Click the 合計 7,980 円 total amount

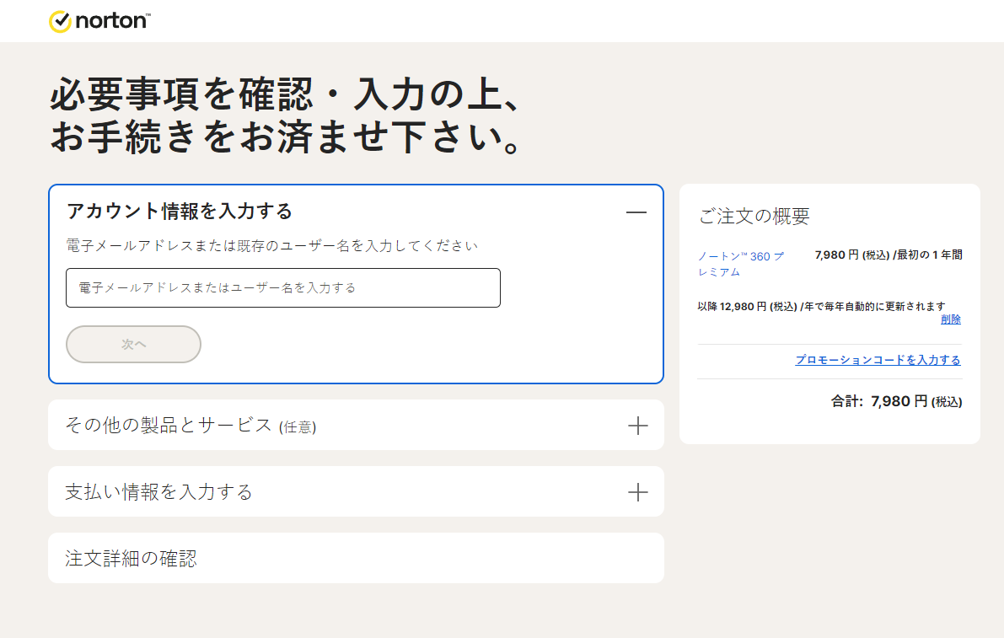coord(896,401)
